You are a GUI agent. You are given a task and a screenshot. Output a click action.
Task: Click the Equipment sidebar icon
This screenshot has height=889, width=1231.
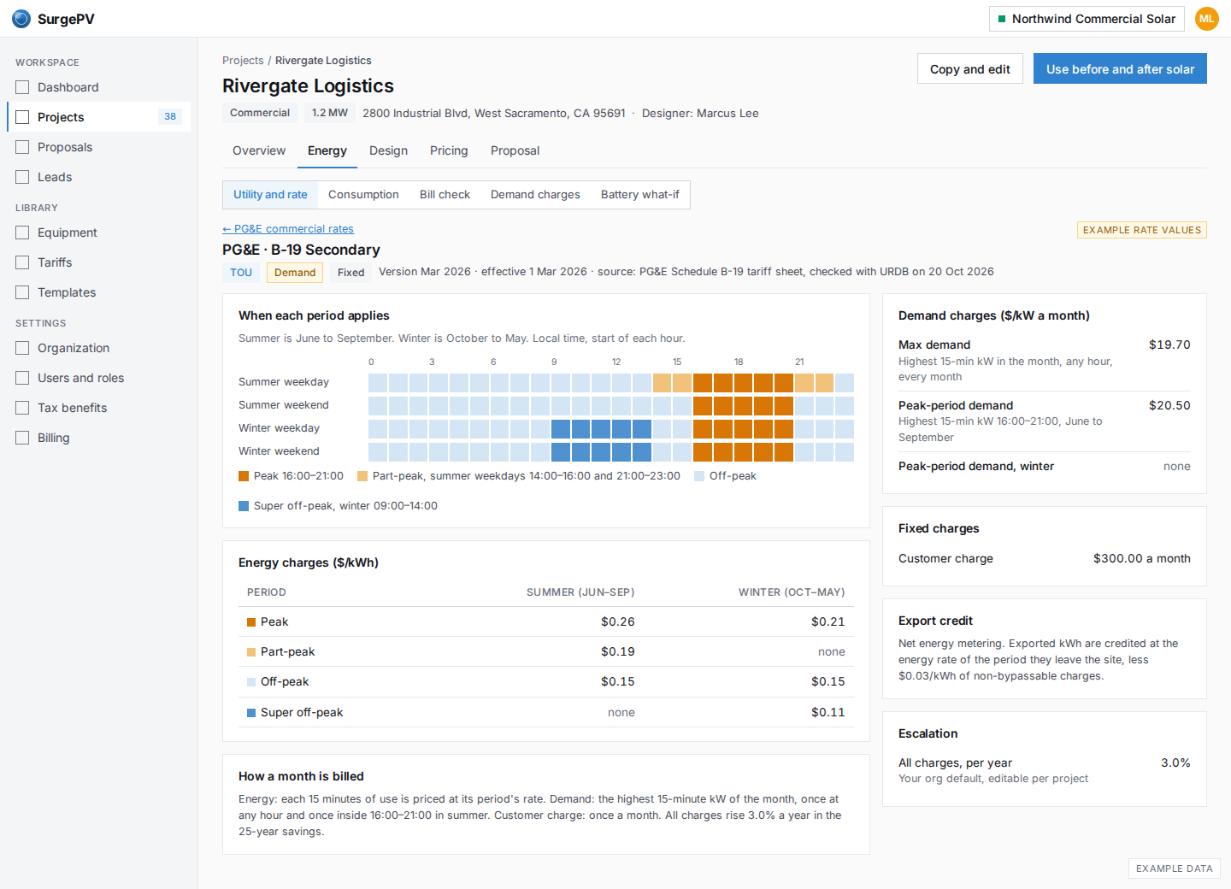click(22, 233)
